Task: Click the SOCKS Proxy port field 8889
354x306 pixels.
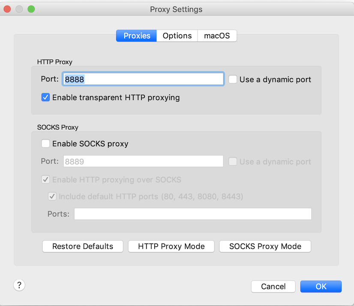Action: [x=143, y=161]
